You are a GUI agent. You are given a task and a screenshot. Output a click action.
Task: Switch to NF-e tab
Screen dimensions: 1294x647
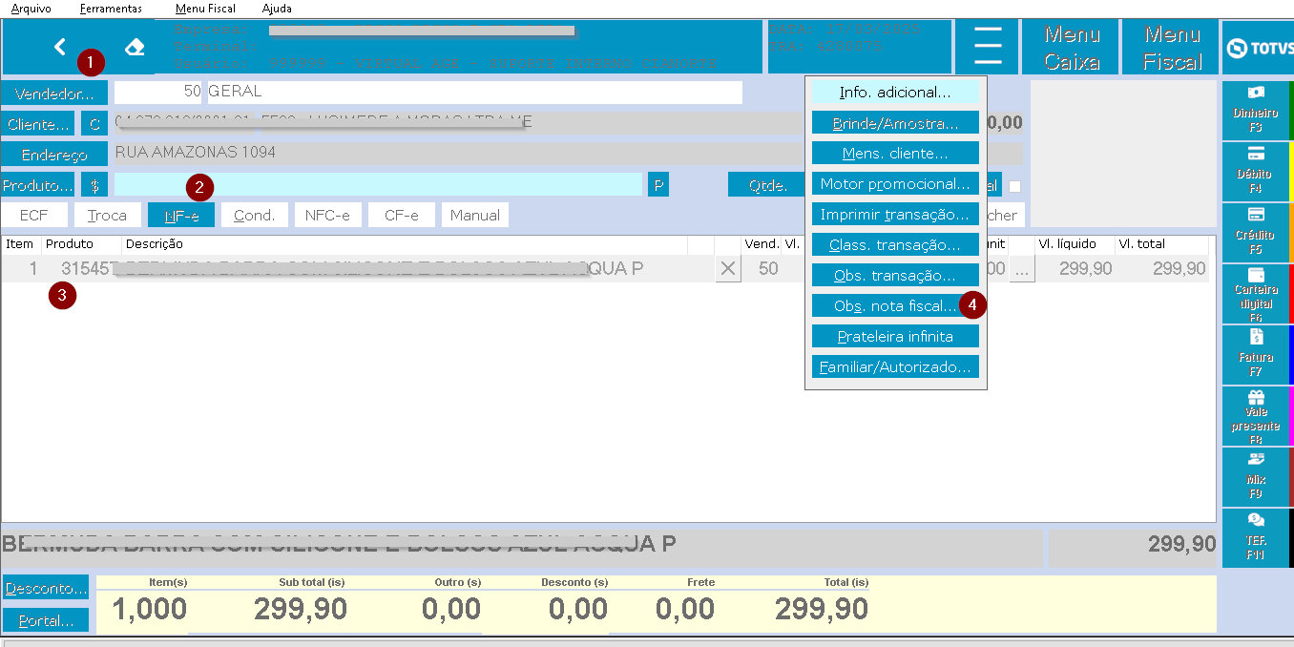[181, 216]
